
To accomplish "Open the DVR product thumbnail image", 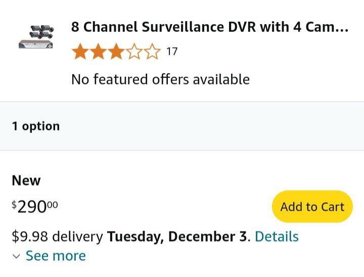I will 36,36.
